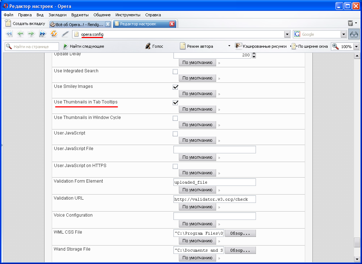Click the Validation URL input field
The height and width of the screenshot is (264, 362).
(x=214, y=199)
